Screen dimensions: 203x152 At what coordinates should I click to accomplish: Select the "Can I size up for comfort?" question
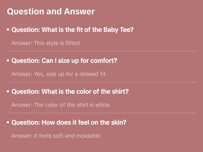(x=64, y=61)
